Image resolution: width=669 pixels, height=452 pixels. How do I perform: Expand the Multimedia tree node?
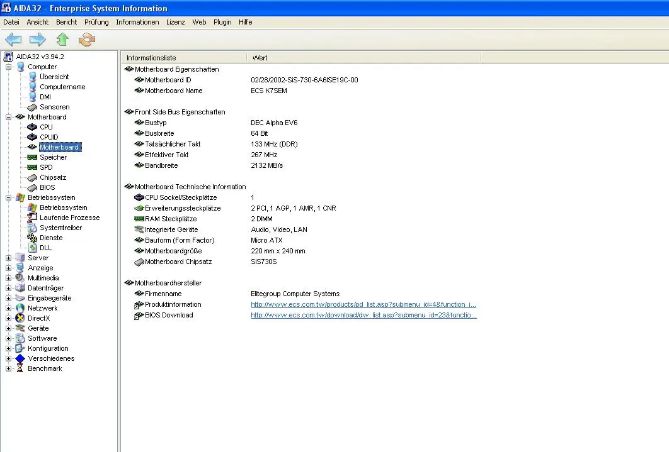[8, 278]
